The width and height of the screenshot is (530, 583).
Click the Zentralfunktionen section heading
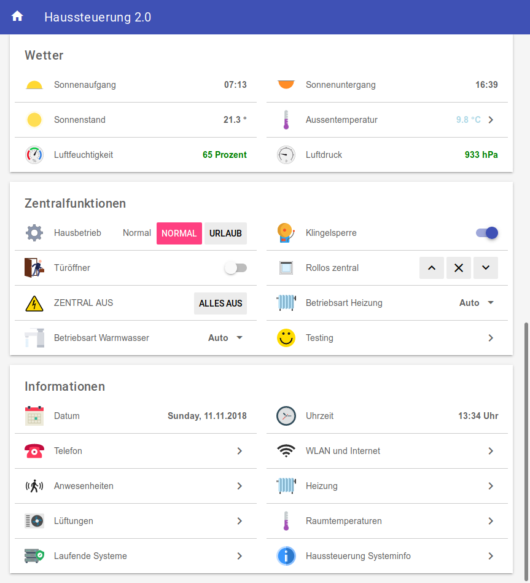[x=75, y=203]
